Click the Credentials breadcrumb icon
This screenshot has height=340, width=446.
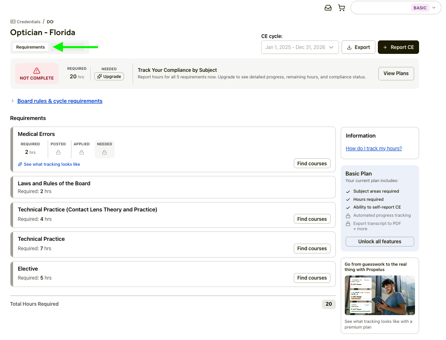coord(13,22)
